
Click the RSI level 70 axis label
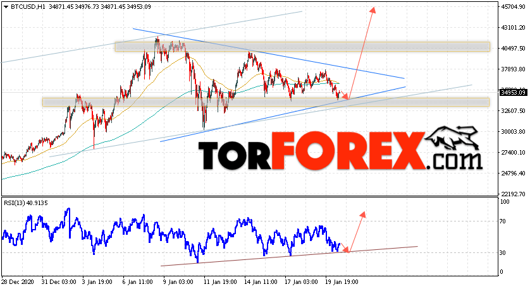503,221
